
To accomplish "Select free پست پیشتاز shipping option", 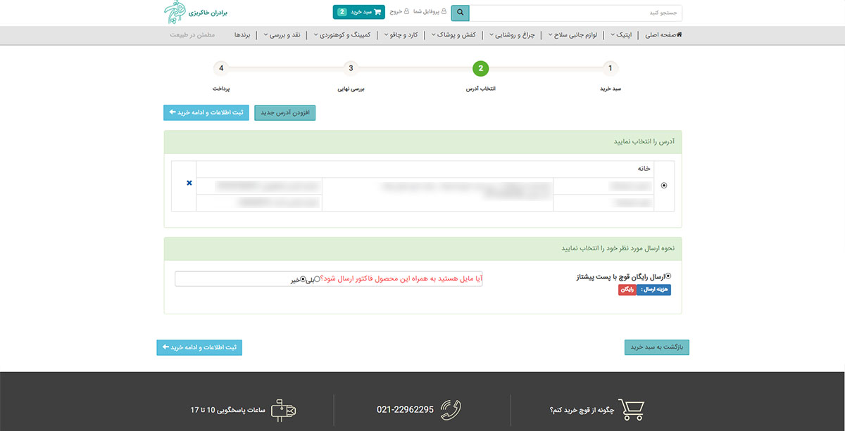I will pyautogui.click(x=668, y=276).
